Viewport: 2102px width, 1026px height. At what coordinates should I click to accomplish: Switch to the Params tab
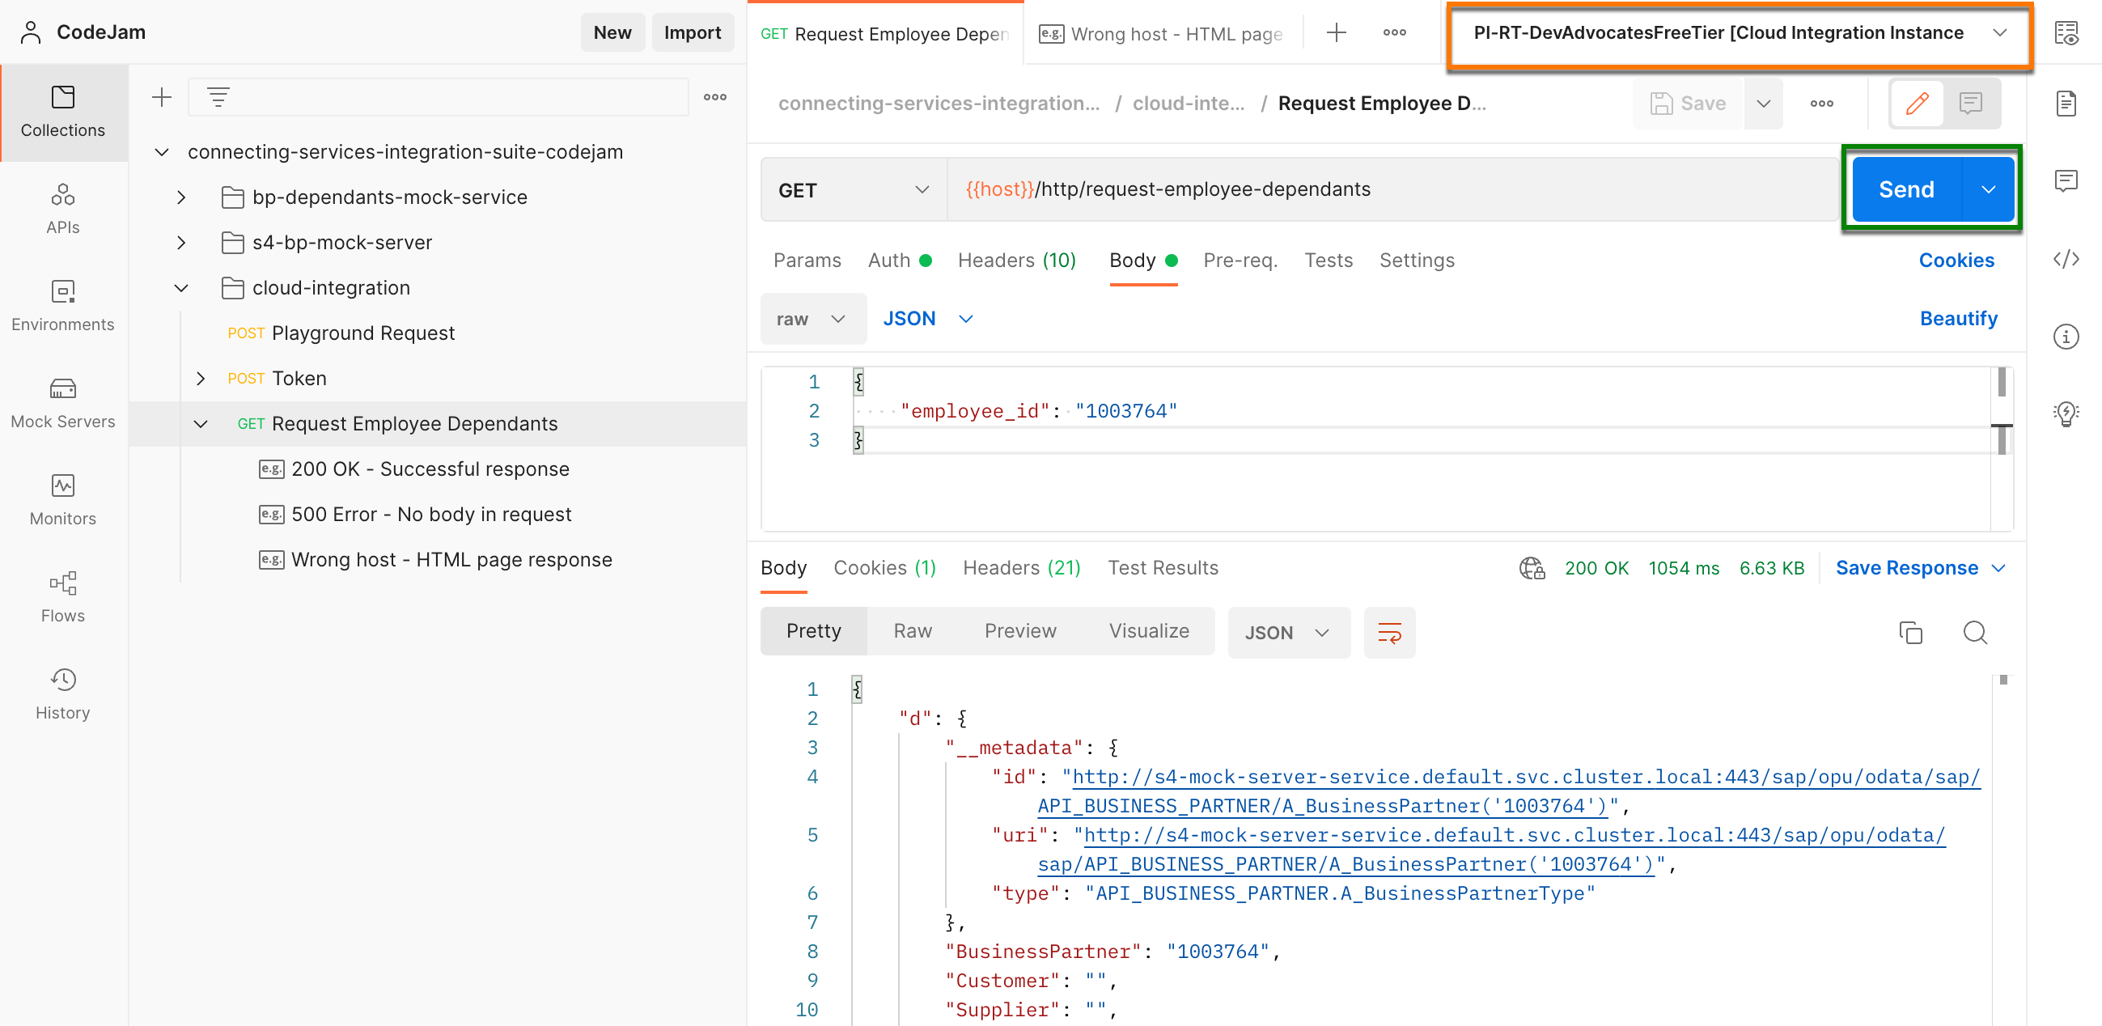click(806, 260)
